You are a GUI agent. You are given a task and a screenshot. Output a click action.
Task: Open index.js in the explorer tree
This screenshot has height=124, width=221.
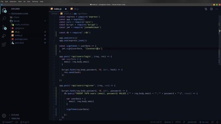tap(18, 35)
